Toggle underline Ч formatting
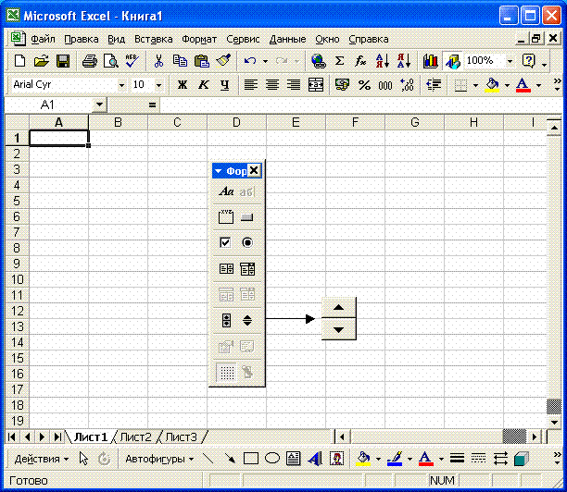Screen dimensions: 567x492 (225, 85)
